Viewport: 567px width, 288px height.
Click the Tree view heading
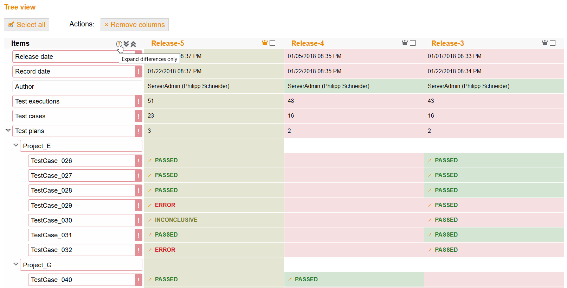20,7
